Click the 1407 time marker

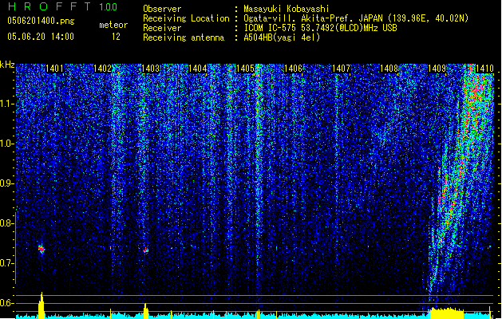click(x=341, y=69)
